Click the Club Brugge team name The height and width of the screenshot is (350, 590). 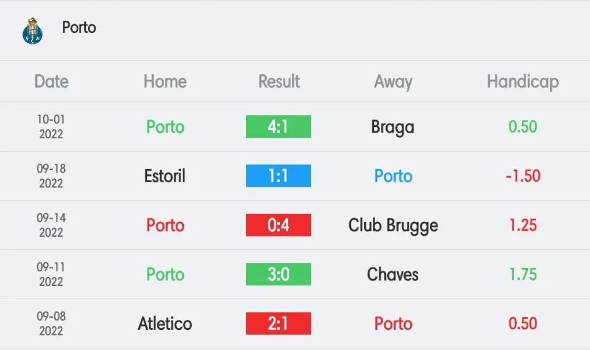(393, 226)
